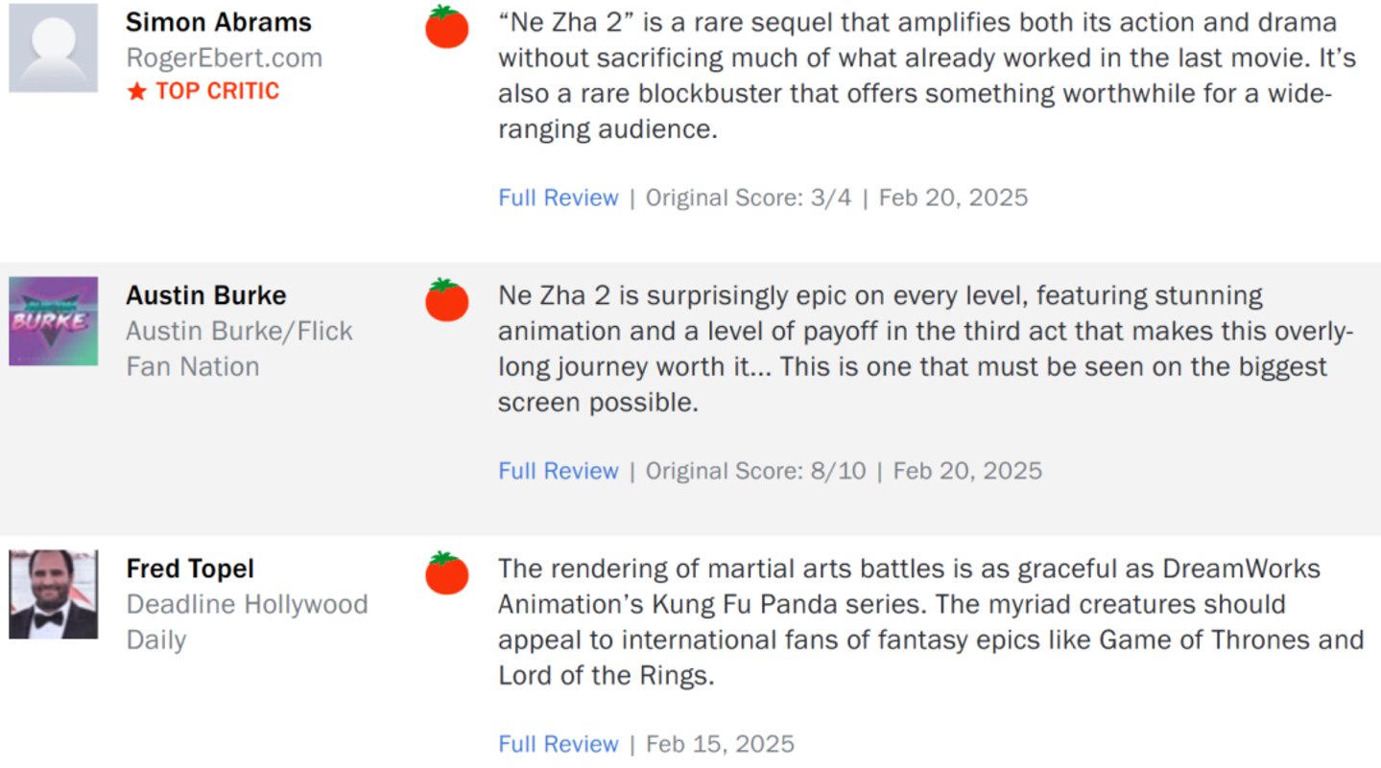Screen dimensions: 1381x768
Task: Click the Original Score 8/10 text
Action: coord(755,472)
